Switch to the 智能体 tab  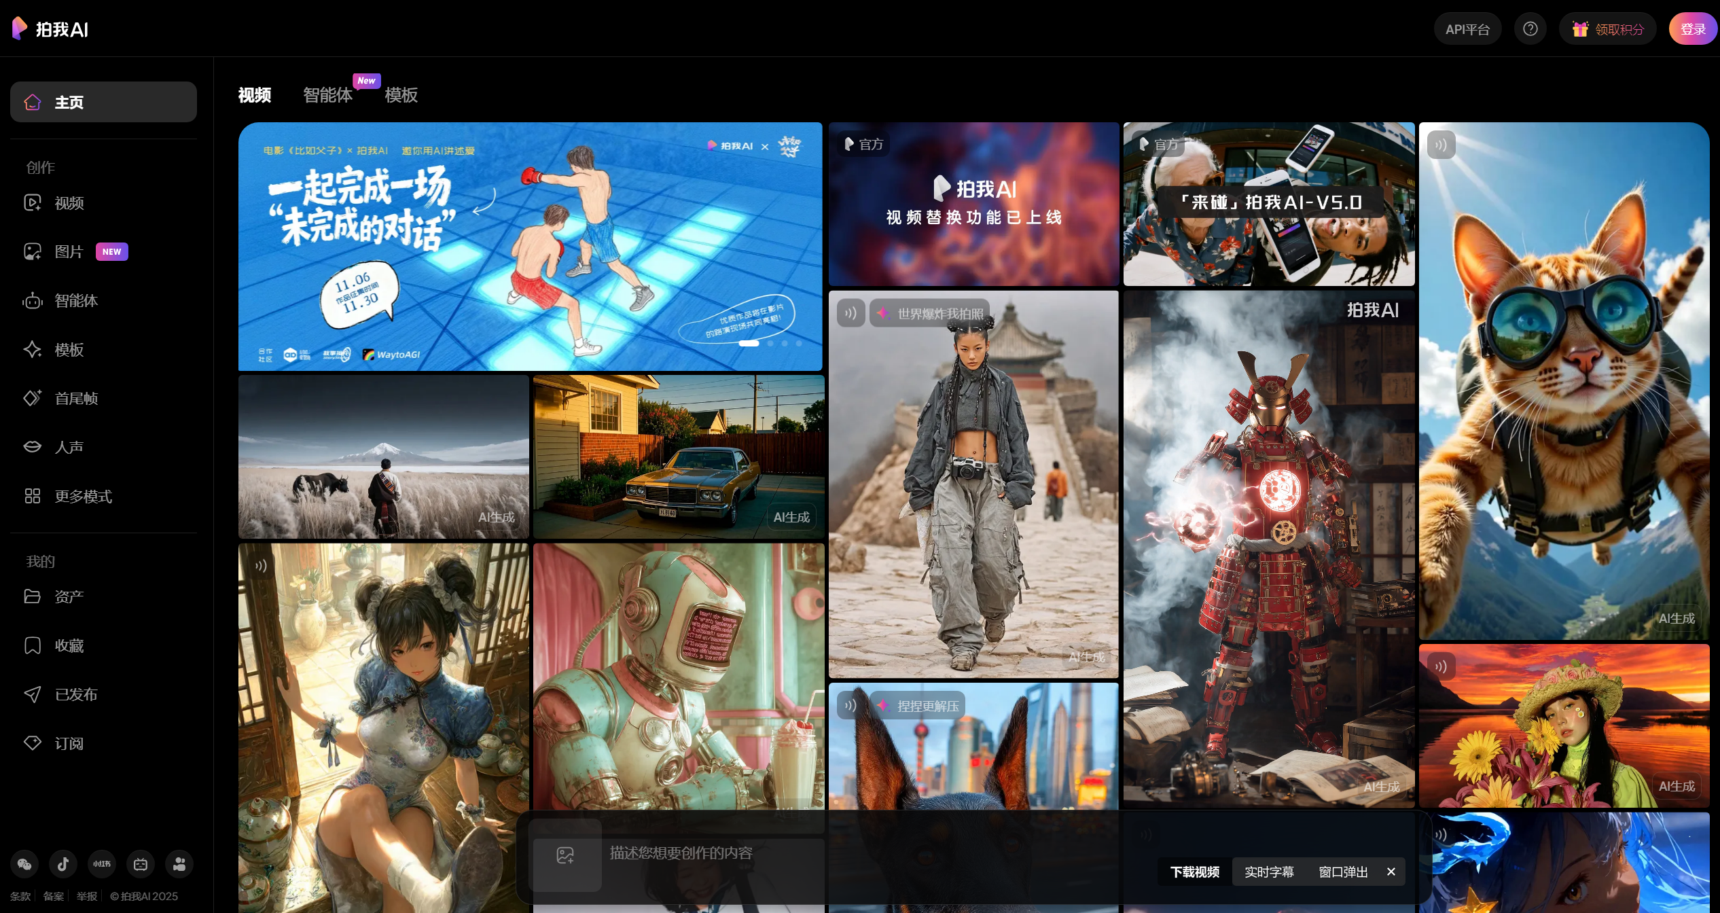[x=327, y=95]
